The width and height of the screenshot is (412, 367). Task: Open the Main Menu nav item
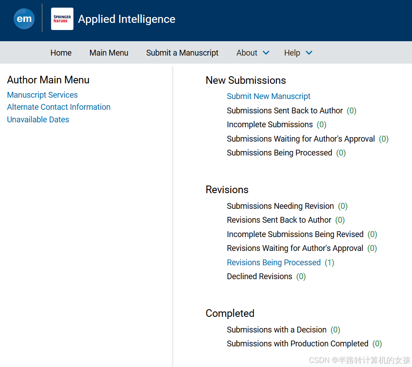(109, 52)
